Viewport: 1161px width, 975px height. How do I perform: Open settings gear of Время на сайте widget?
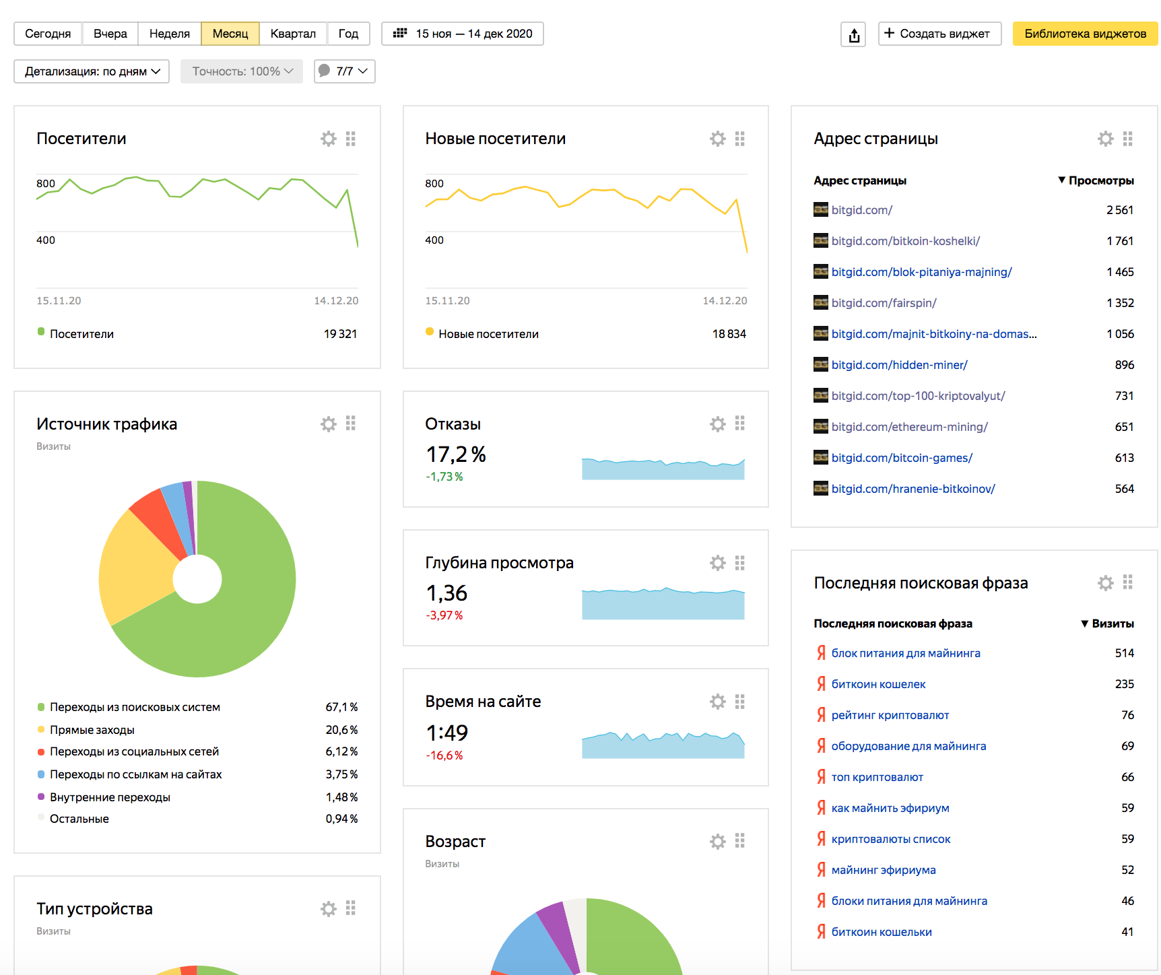(x=717, y=702)
